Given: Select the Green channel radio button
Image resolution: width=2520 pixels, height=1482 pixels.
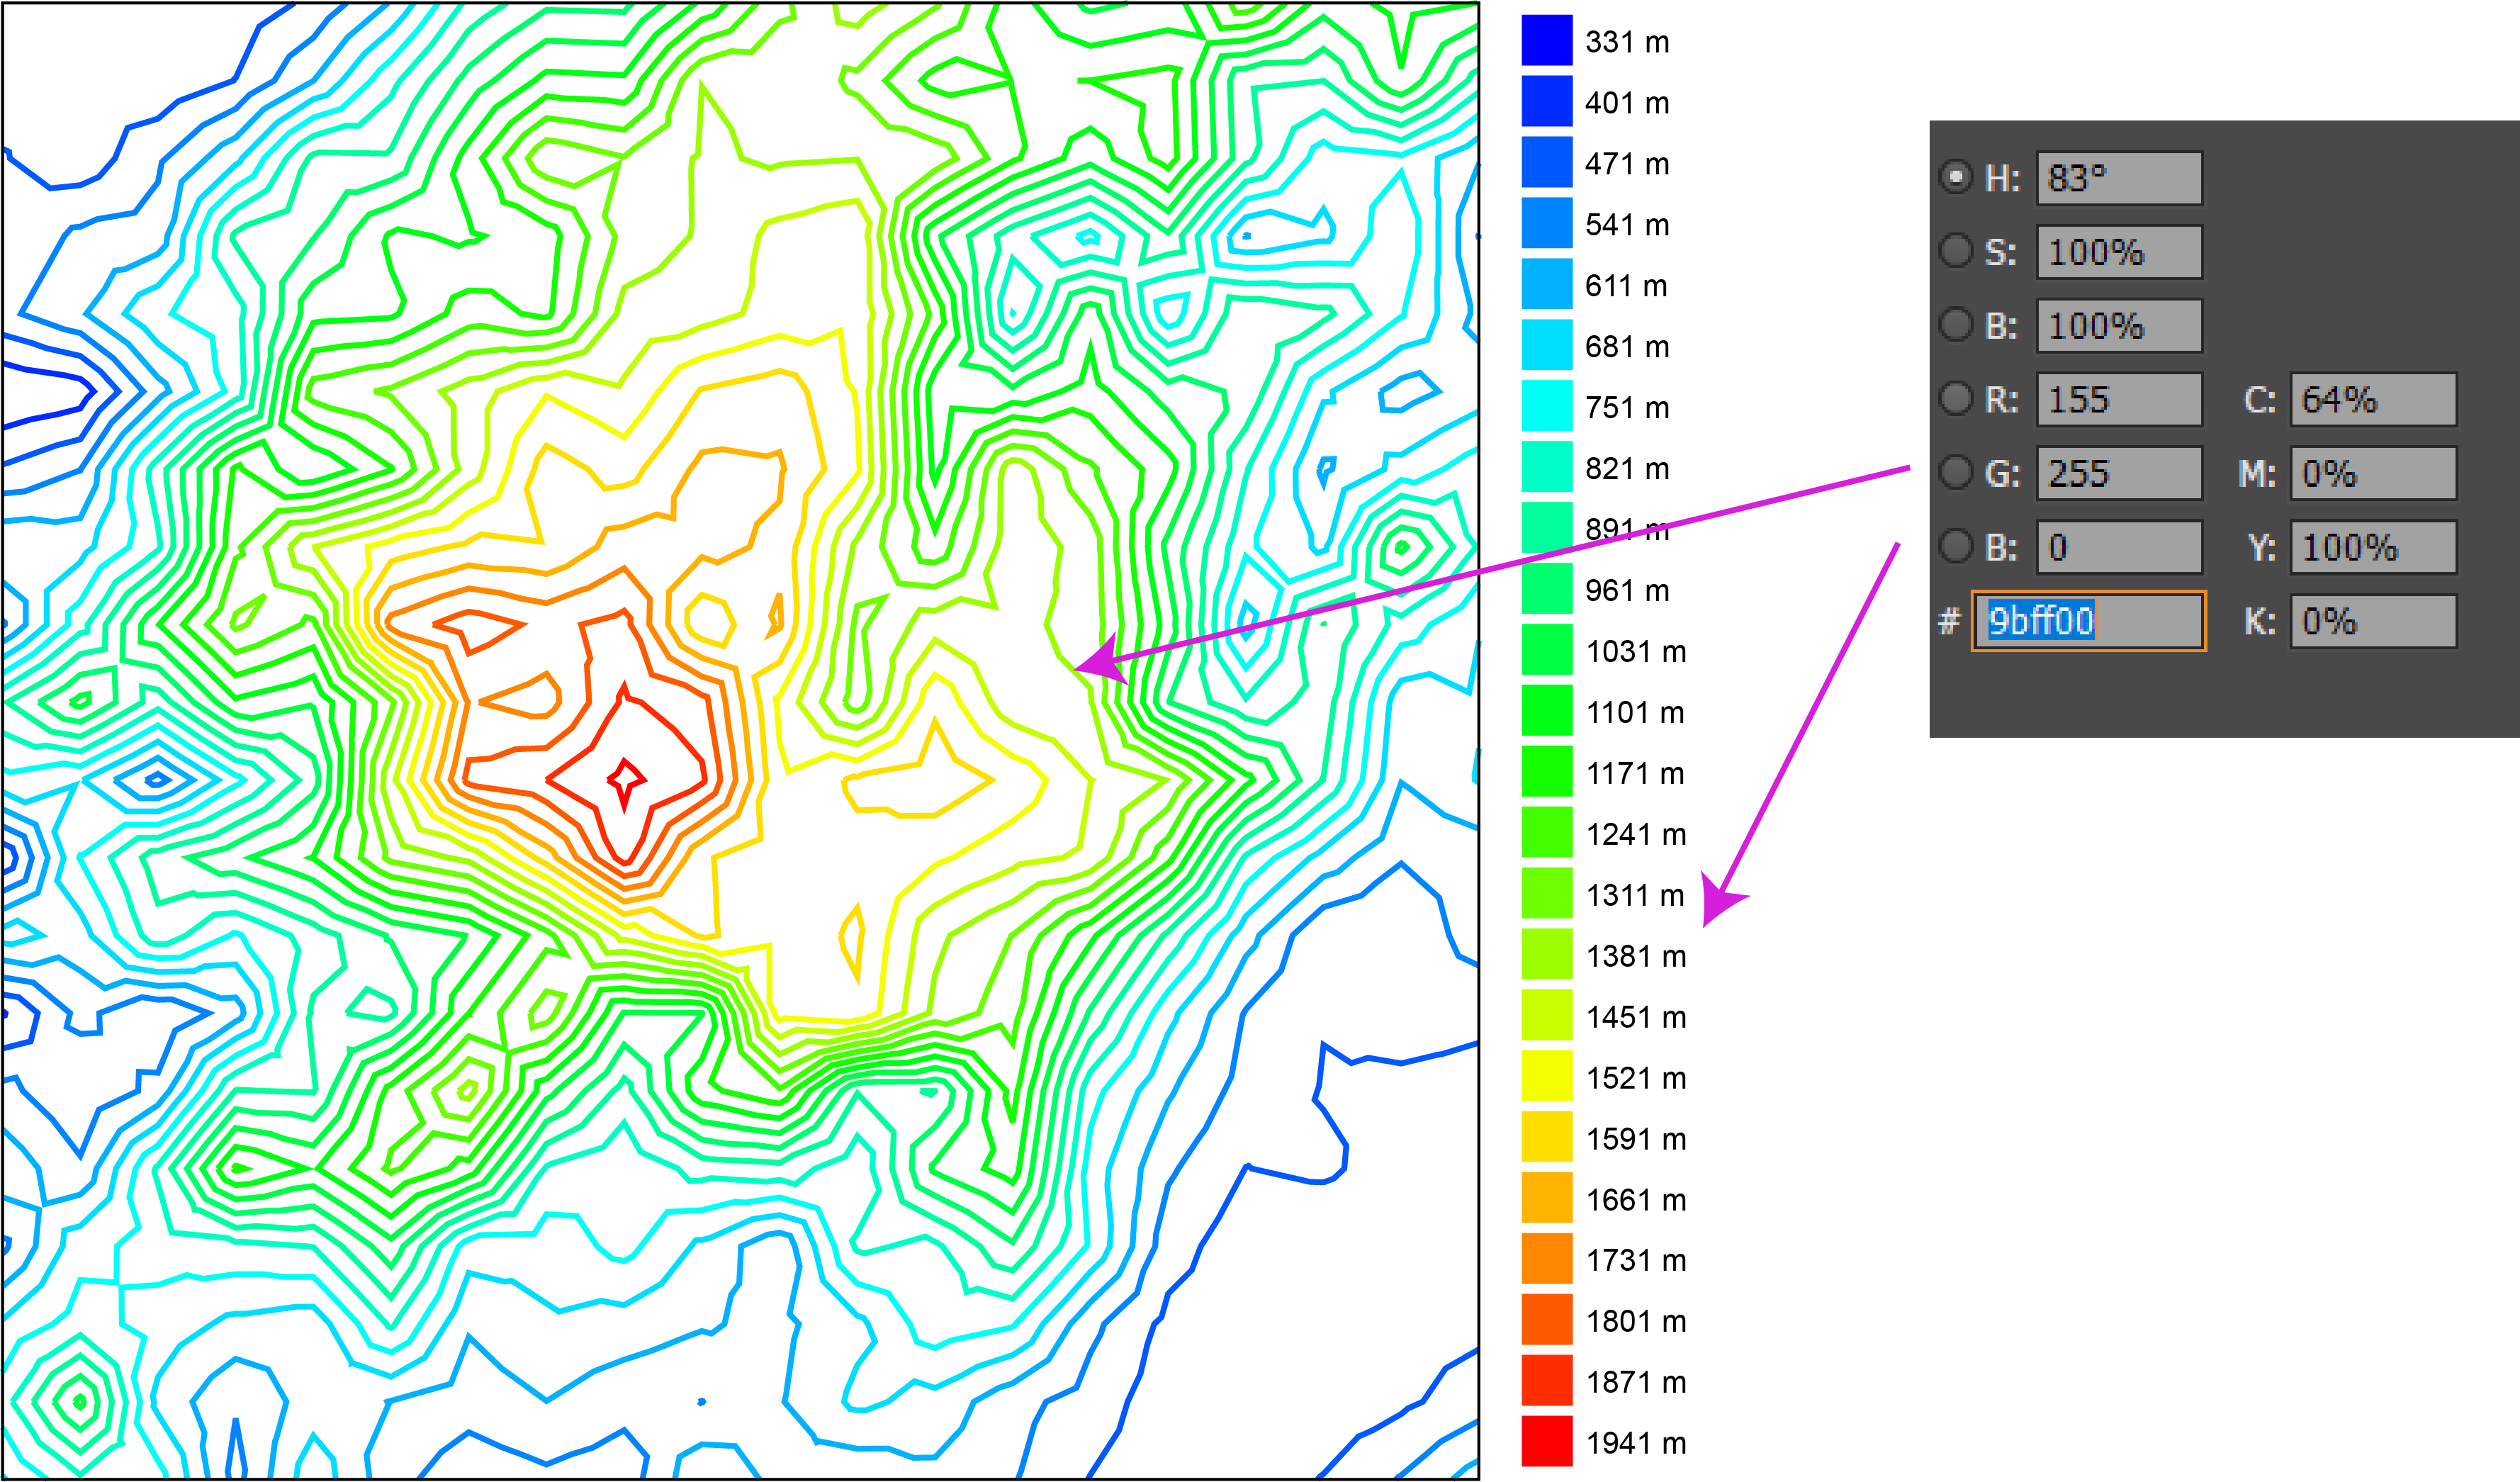Looking at the screenshot, I should [x=1955, y=472].
